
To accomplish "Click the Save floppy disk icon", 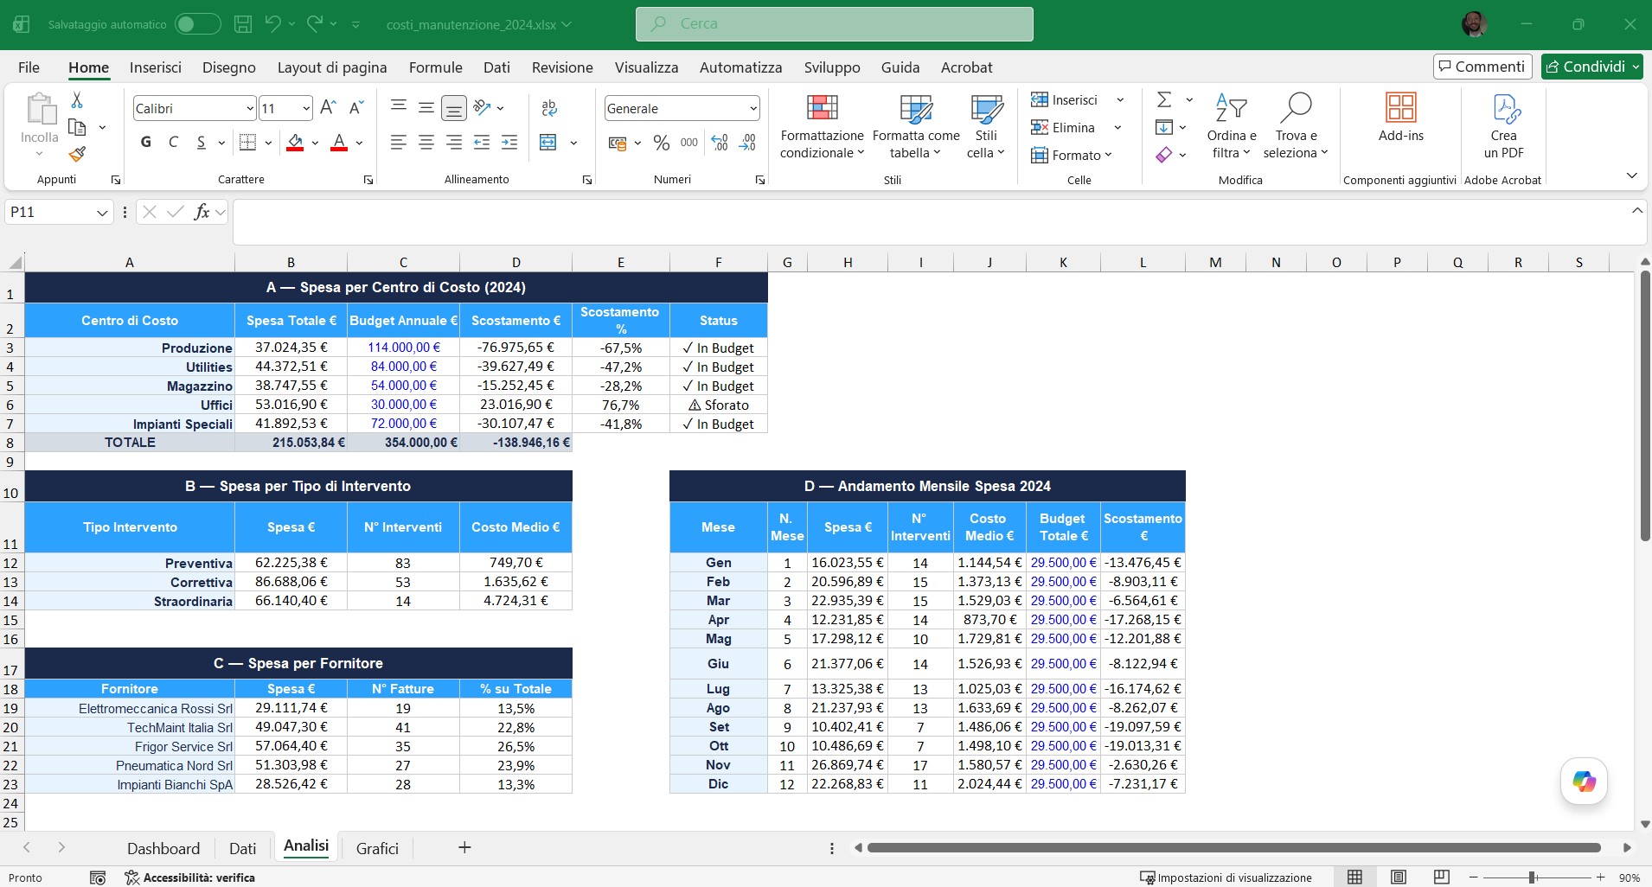I will coord(243,24).
